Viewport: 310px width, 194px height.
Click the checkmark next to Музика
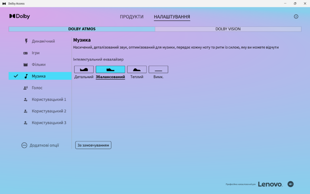(16, 76)
